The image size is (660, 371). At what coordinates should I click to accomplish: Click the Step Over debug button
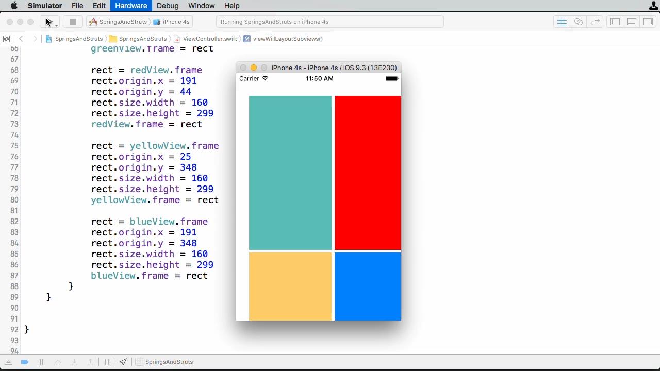(58, 362)
